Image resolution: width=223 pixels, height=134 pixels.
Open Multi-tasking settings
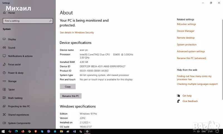(x=15, y=98)
